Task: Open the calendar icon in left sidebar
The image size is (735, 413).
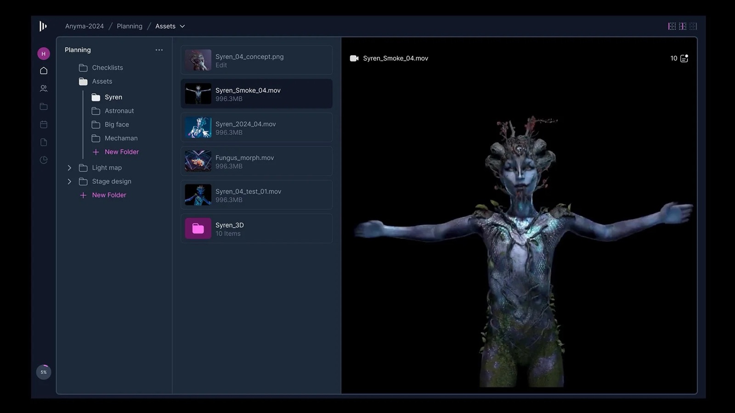Action: pyautogui.click(x=44, y=124)
